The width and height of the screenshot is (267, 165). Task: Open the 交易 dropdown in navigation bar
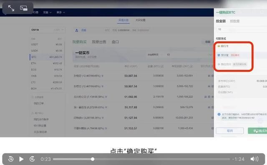point(47,12)
